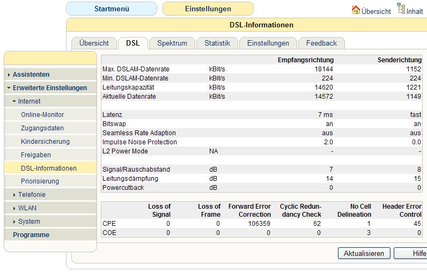This screenshot has height=272, width=427.
Task: Expand the Assistenten arrow in sidebar
Action: (x=9, y=75)
